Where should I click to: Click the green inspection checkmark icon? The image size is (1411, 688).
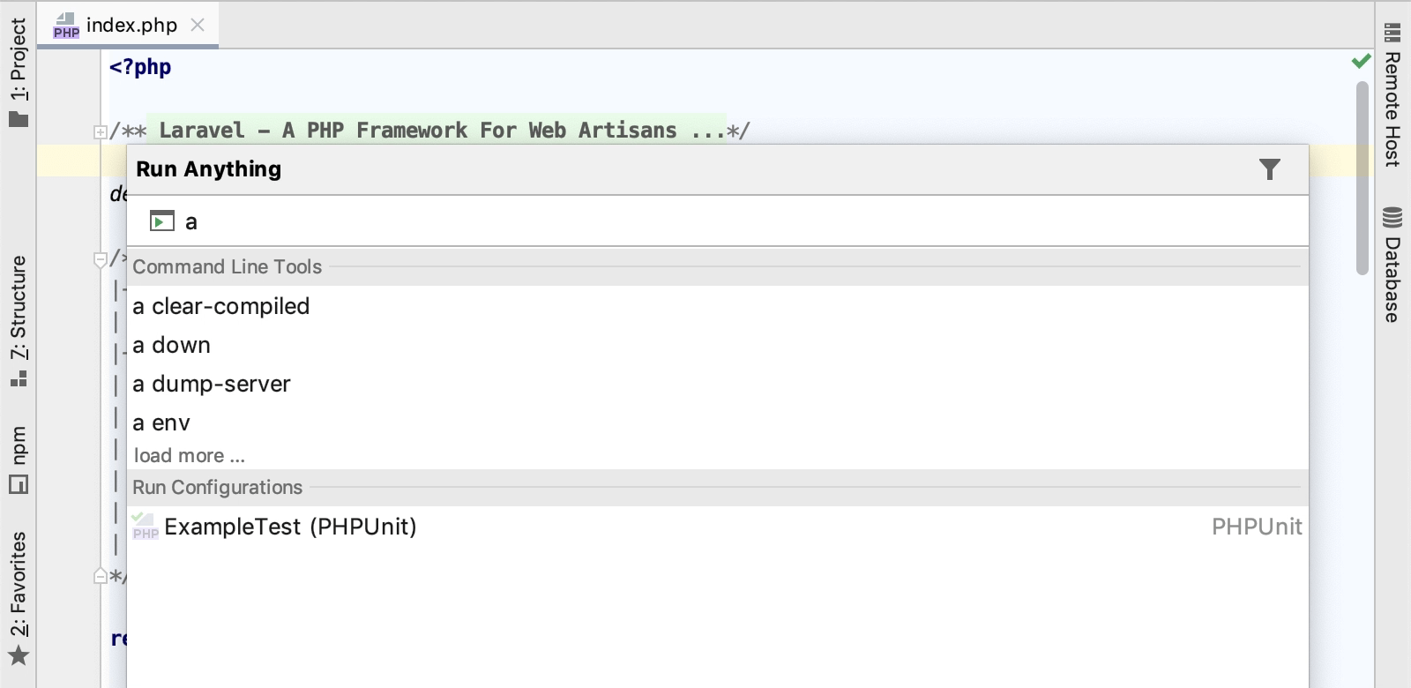pos(1361,61)
